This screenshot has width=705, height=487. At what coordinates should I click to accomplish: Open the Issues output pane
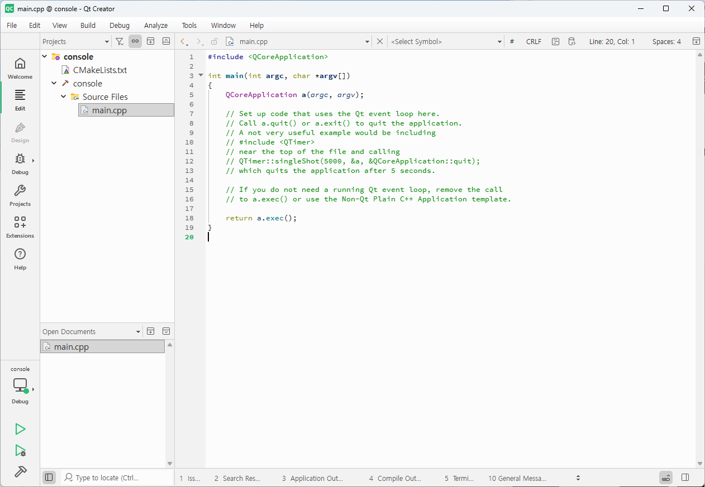pyautogui.click(x=190, y=478)
